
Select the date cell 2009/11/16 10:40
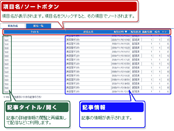coord(121,40)
